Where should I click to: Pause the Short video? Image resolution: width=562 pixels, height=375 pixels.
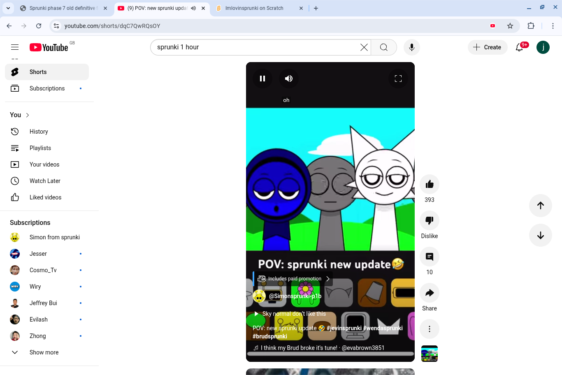[x=262, y=79]
